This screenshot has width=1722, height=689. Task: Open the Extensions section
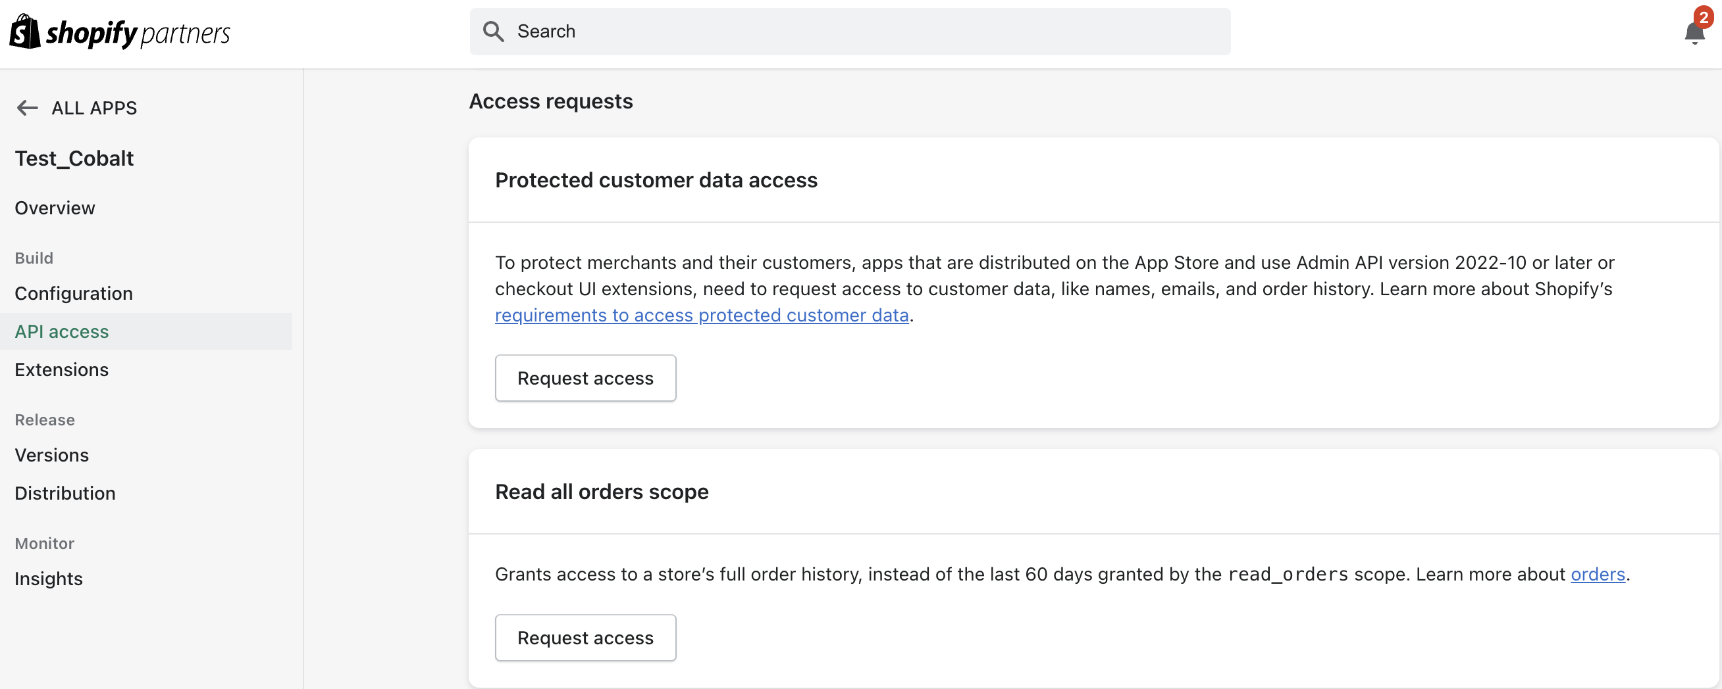click(61, 369)
